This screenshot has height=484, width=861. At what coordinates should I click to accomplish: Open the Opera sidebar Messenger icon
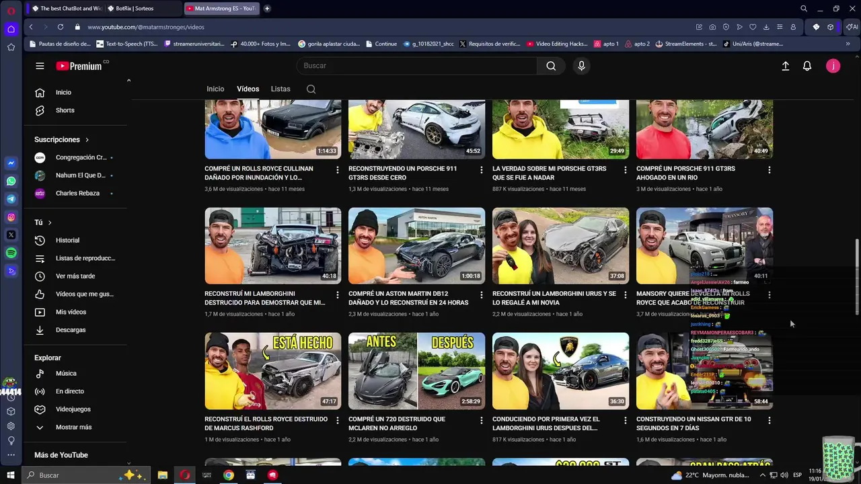(11, 163)
